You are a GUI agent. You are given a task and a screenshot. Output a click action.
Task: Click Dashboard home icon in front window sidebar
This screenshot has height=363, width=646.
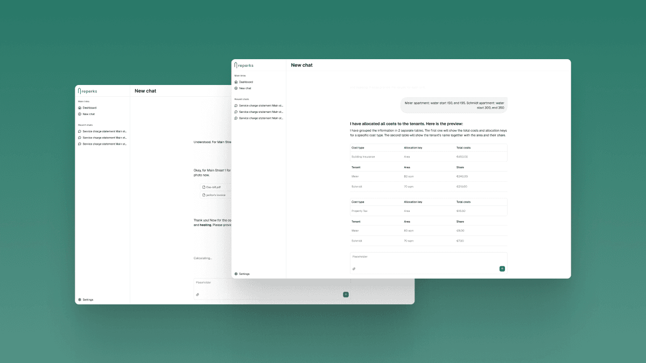(x=236, y=82)
